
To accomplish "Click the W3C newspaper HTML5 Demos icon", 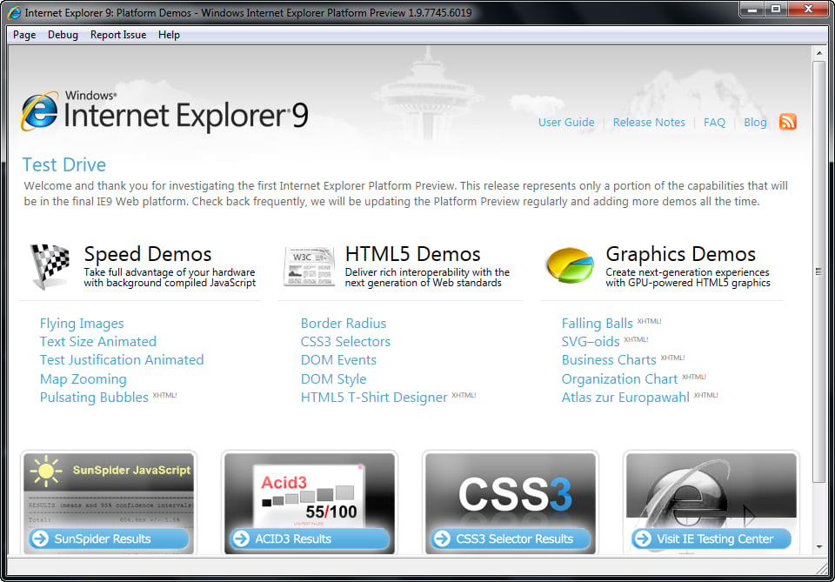I will [x=310, y=266].
